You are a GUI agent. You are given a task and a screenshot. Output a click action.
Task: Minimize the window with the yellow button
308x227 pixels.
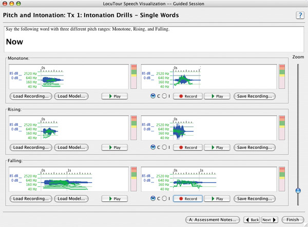coord(12,4)
